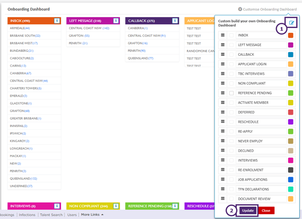Expand the More Links menu
Image resolution: width=302 pixels, height=219 pixels.
(x=92, y=215)
